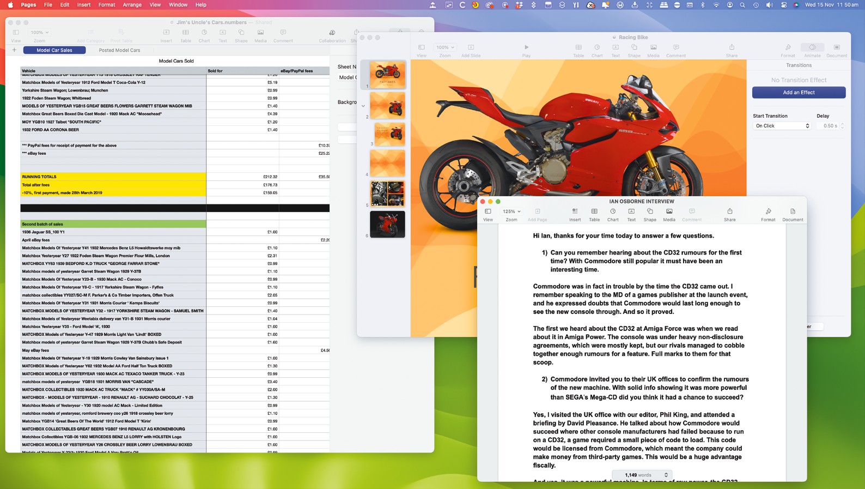Click the volume icon in the menu bar
Viewport: 865px width, 489px height.
(x=769, y=5)
